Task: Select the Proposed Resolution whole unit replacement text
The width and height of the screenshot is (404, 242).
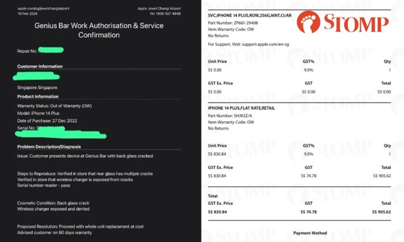Action: tap(80, 226)
